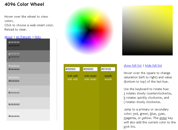The height and width of the screenshot is (130, 178).
Task: Click the bright yellow corner of saturation square
Action: [171, 7]
